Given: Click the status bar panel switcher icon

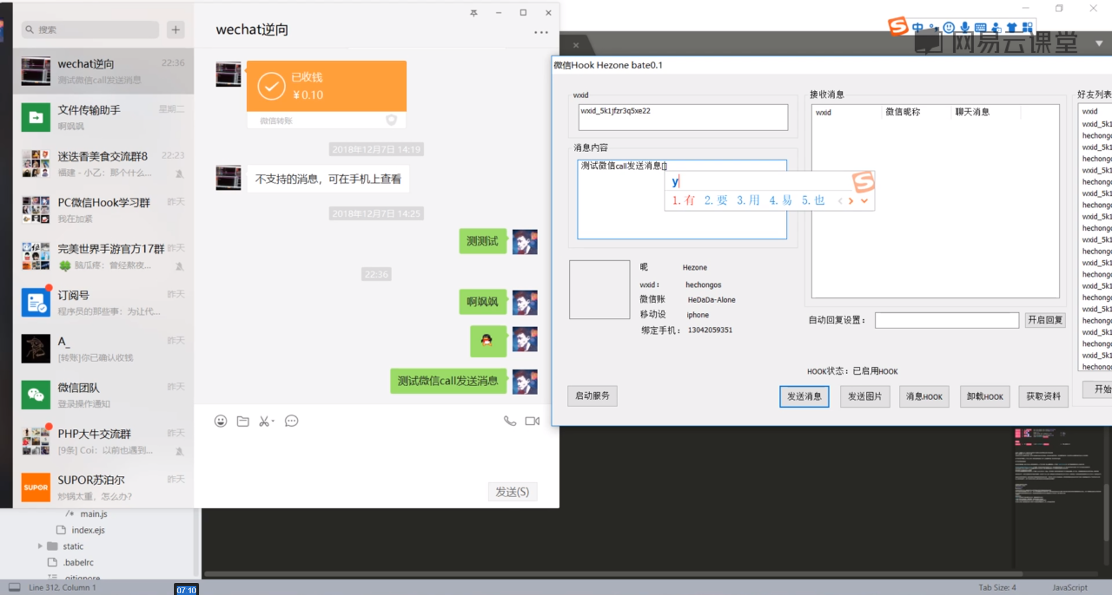Looking at the screenshot, I should 14,587.
